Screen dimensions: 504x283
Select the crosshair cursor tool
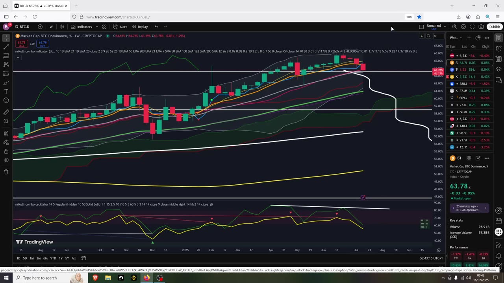(x=6, y=38)
